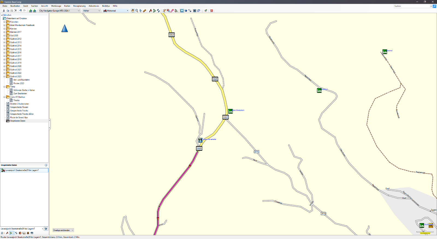437x239 pixels.
Task: Select the Hand pan tool
Action: point(133,11)
